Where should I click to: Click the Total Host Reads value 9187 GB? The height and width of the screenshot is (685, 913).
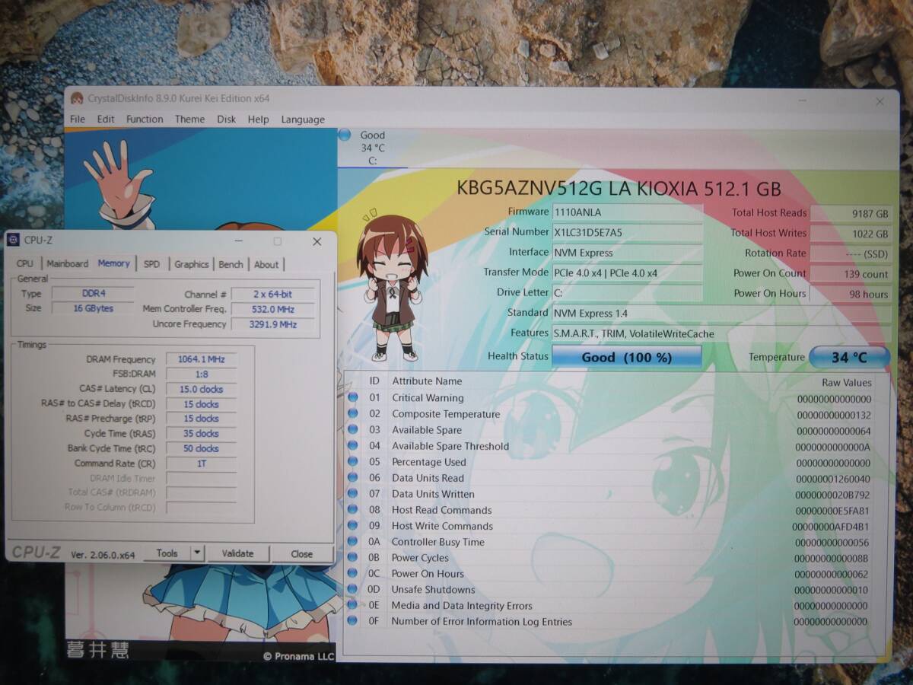851,214
